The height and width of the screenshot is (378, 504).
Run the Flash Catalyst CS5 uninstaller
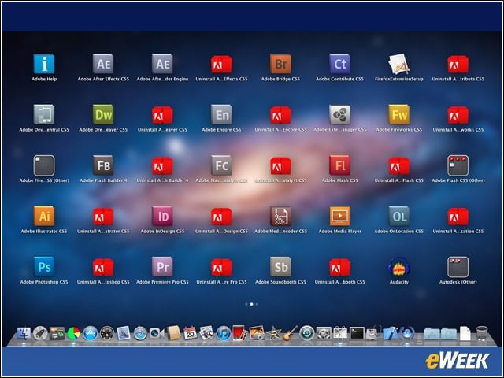coord(280,166)
